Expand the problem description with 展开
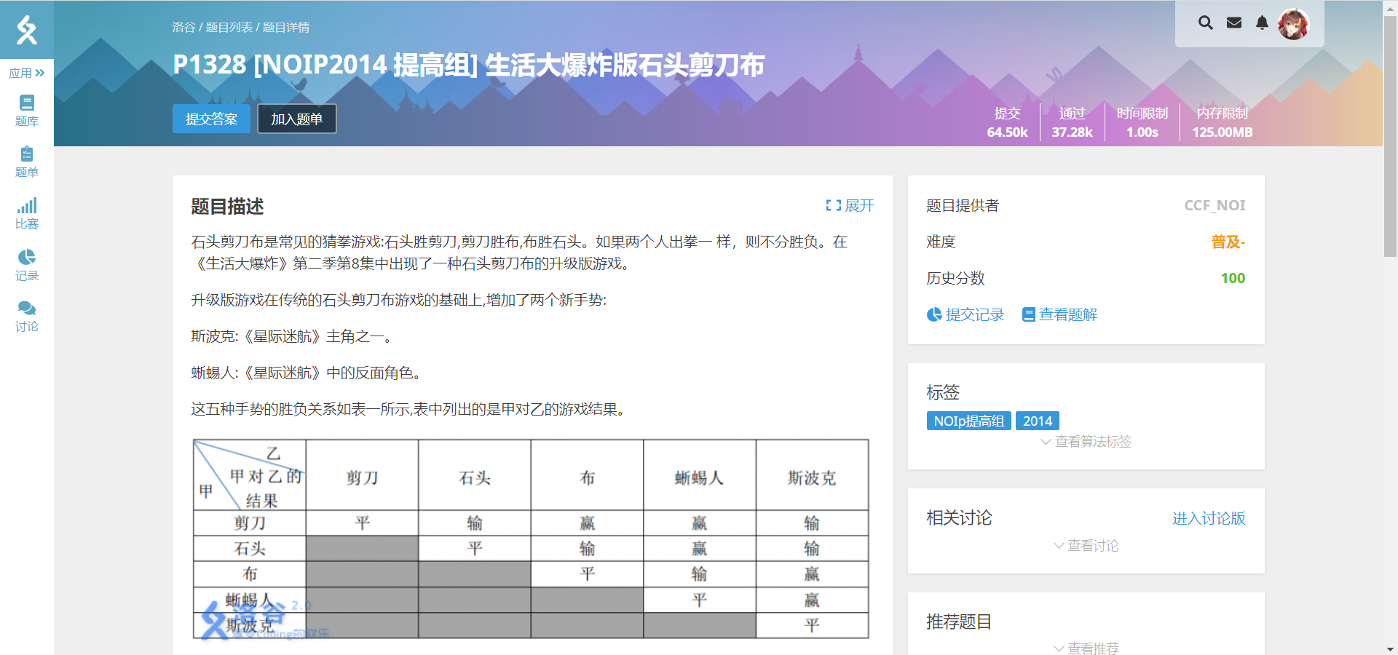 coord(850,206)
